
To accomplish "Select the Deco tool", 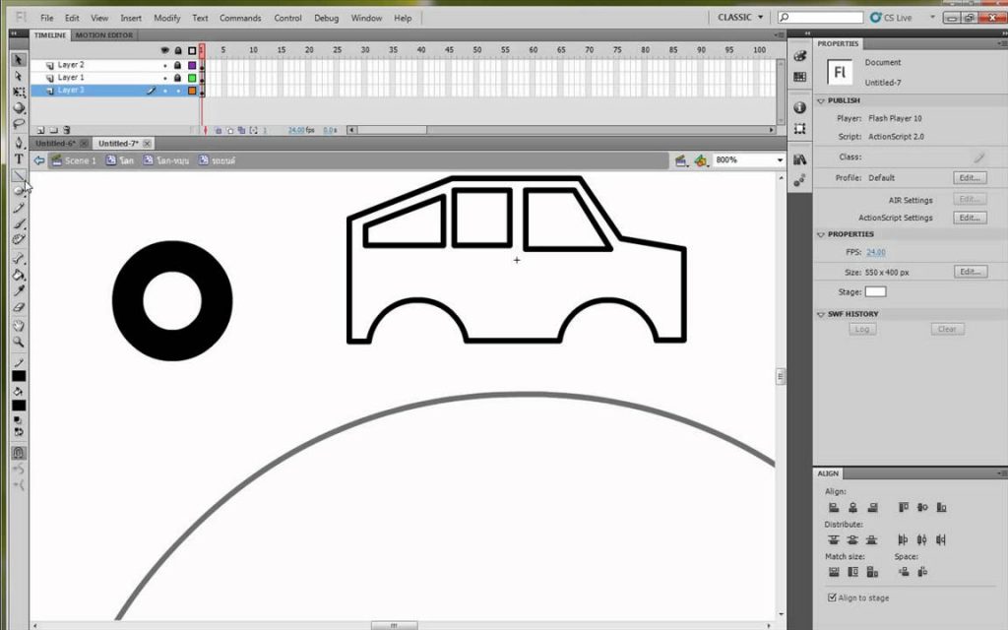I will (x=19, y=240).
